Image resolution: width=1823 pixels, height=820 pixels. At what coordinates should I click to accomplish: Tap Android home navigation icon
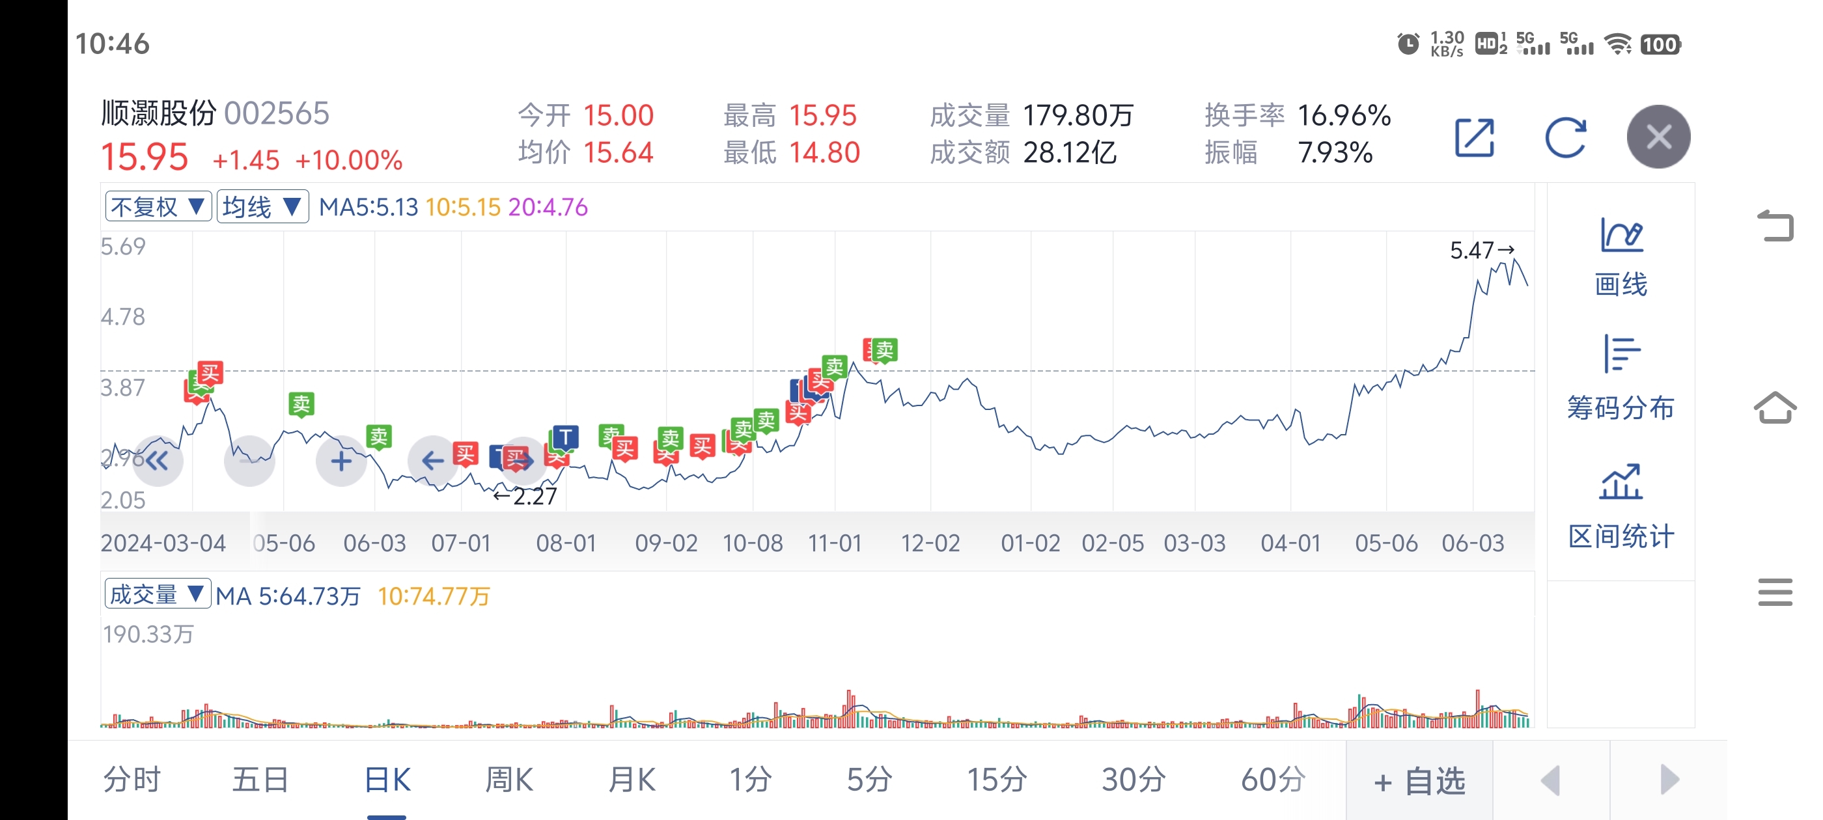coord(1775,408)
